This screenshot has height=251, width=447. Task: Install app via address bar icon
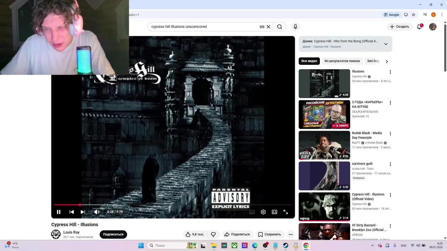[406, 15]
